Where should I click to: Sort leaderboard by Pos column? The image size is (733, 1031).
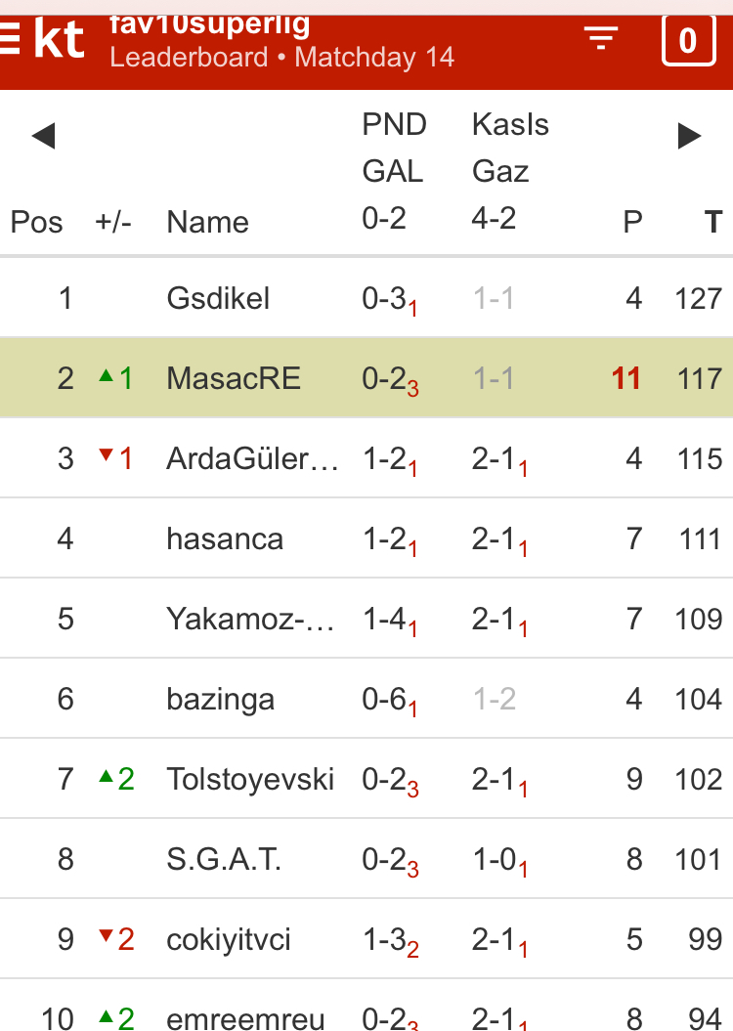[36, 222]
